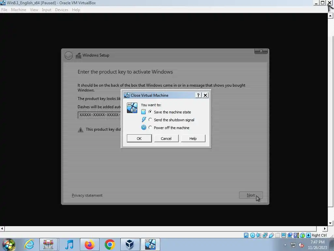Click the back arrow in Windows Setup
This screenshot has width=334, height=251.
coord(68,56)
